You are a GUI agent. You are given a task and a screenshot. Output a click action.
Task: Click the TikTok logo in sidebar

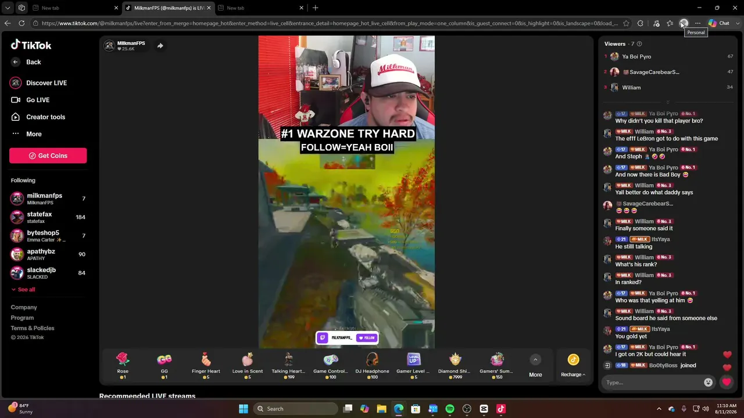(x=31, y=45)
